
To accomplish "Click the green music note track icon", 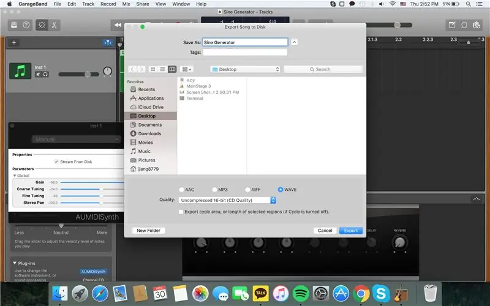I will click(20, 70).
